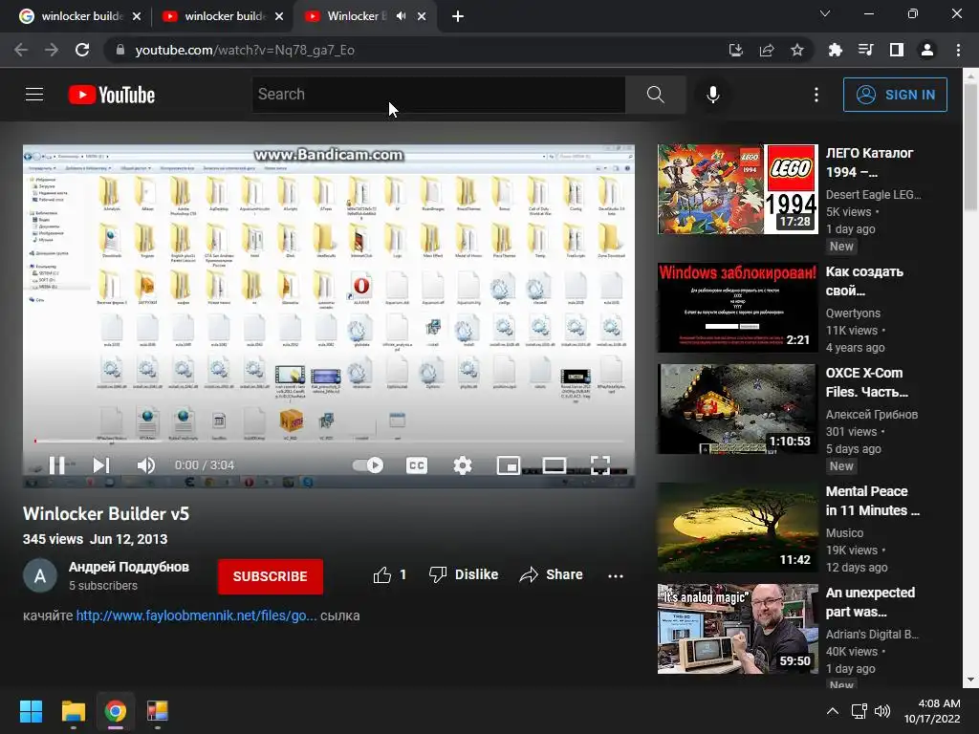Subscribe to Андрей Поддубнов channel

tap(271, 576)
